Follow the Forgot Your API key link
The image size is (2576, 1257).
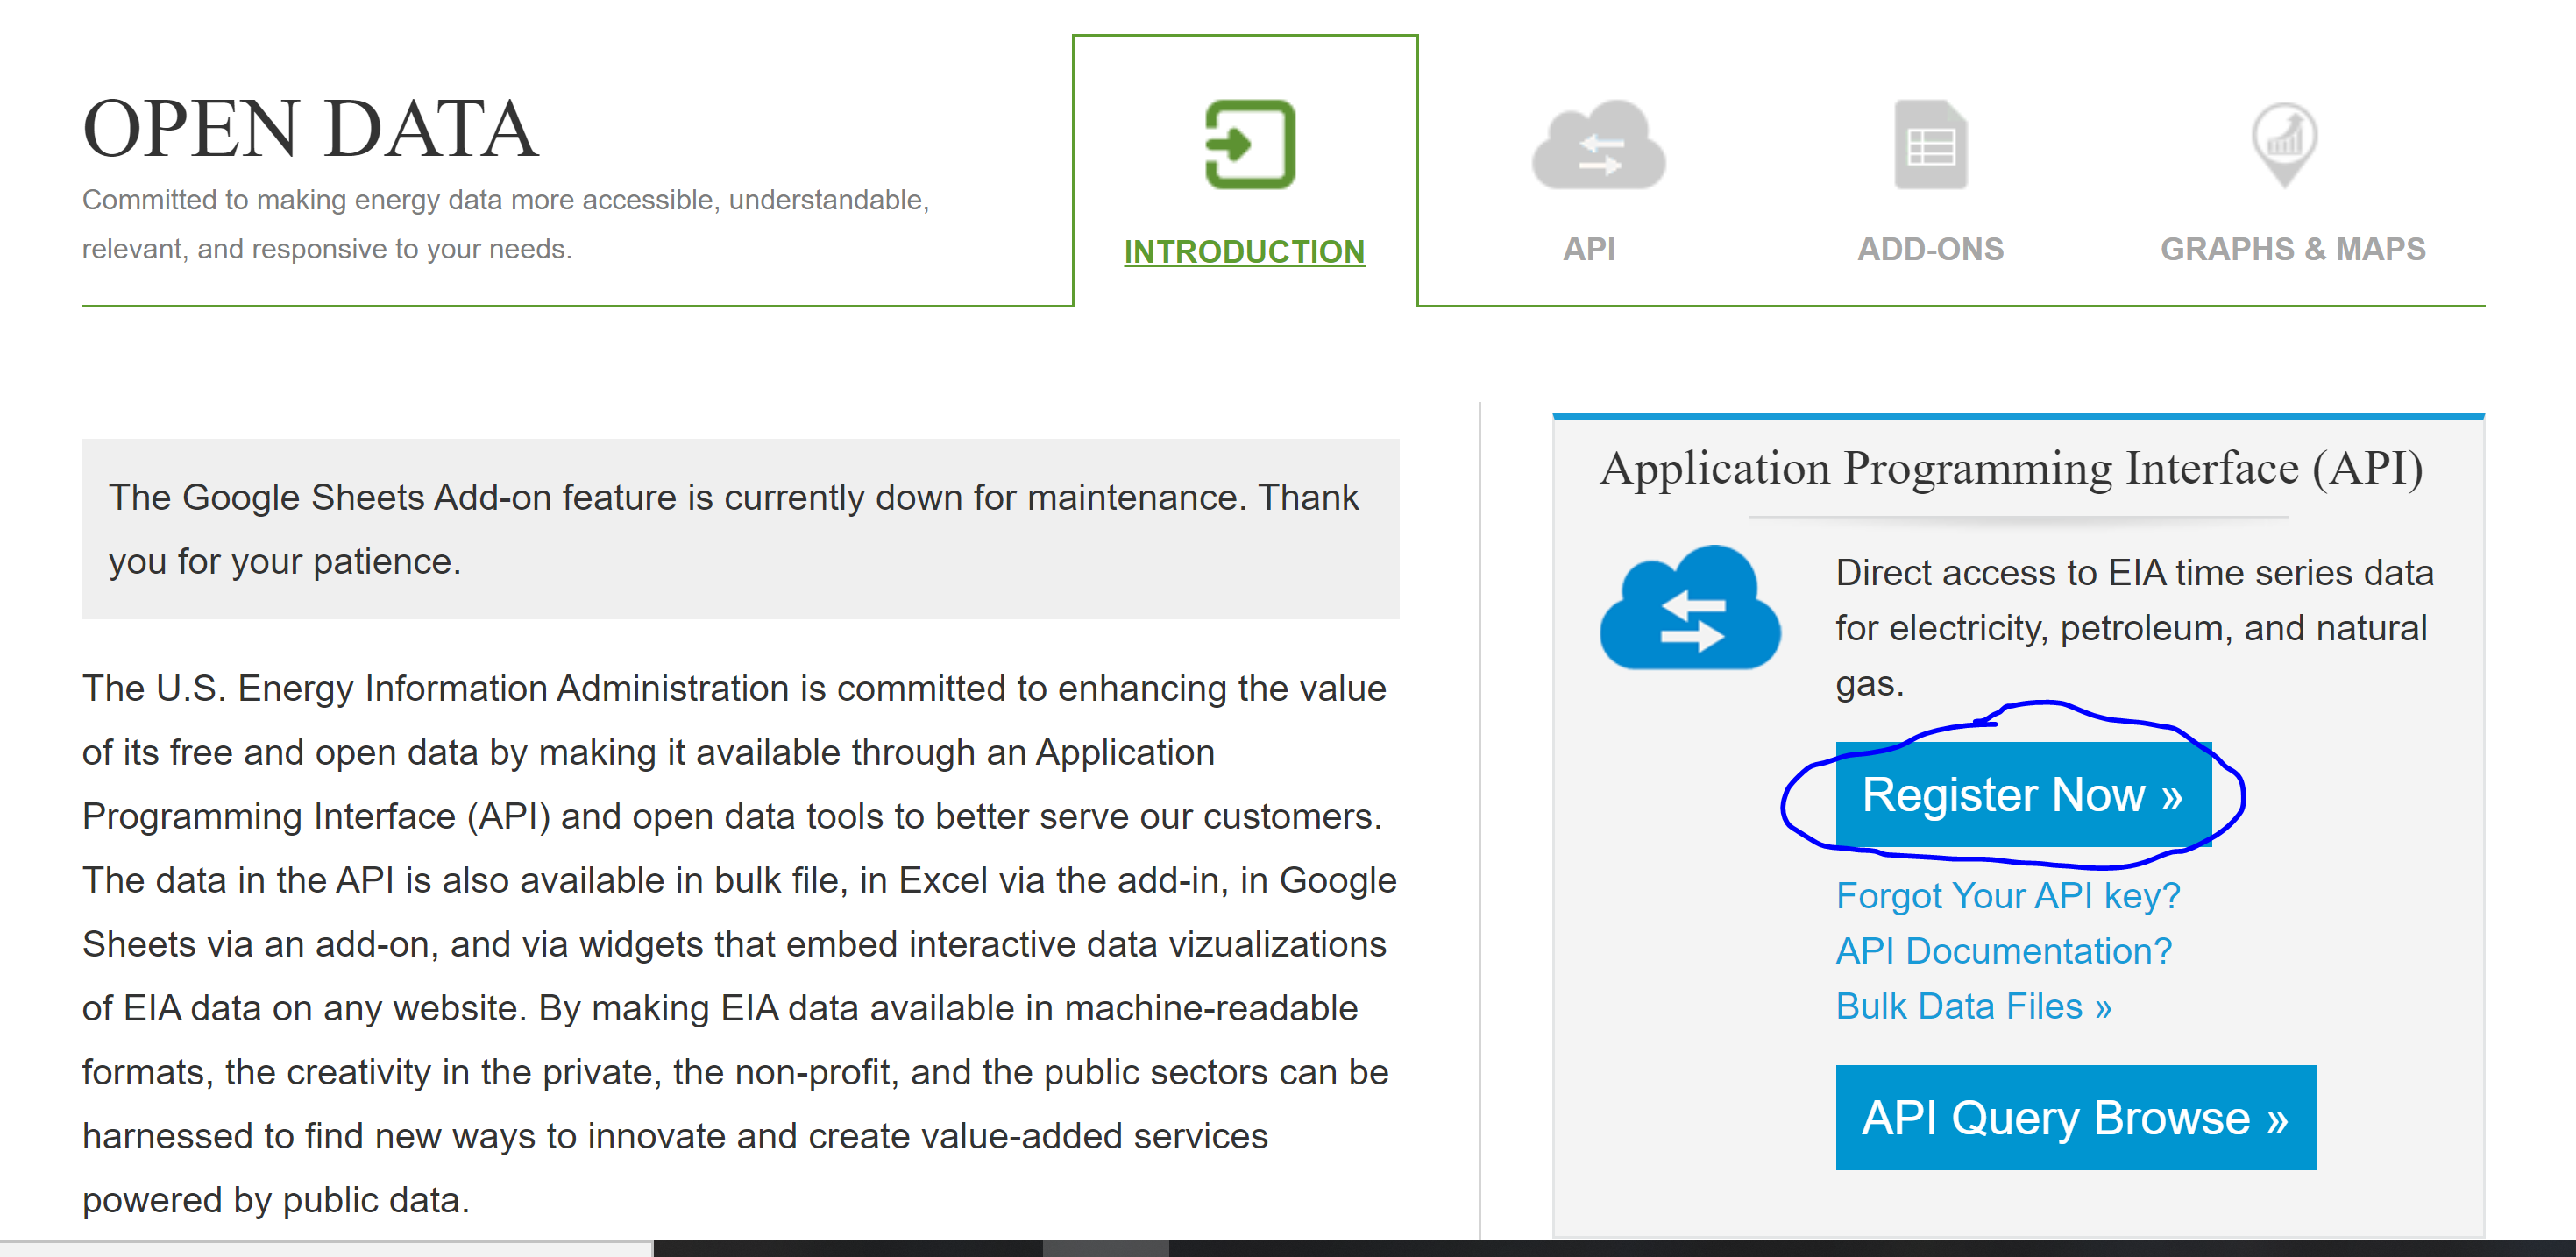coord(2007,895)
